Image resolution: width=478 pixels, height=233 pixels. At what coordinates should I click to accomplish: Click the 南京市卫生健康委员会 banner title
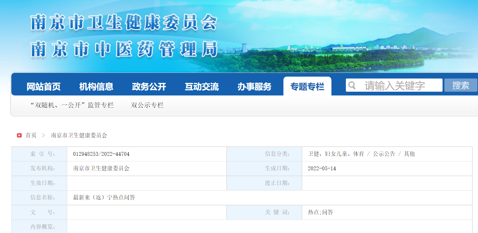point(124,22)
